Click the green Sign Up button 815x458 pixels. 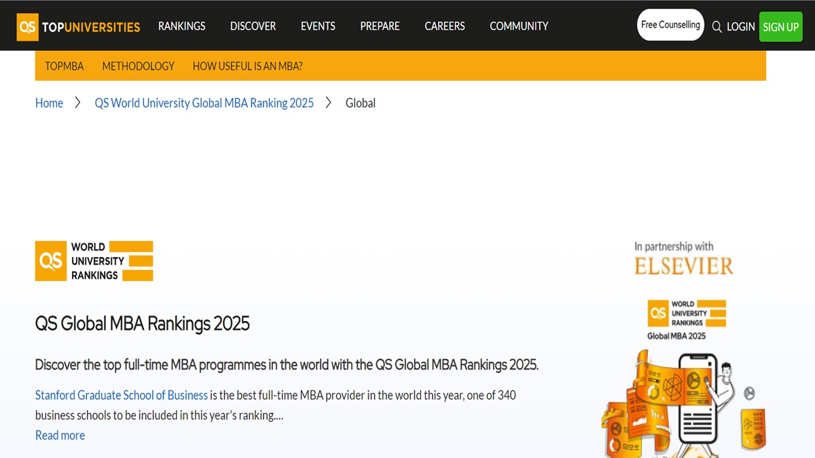coord(780,27)
